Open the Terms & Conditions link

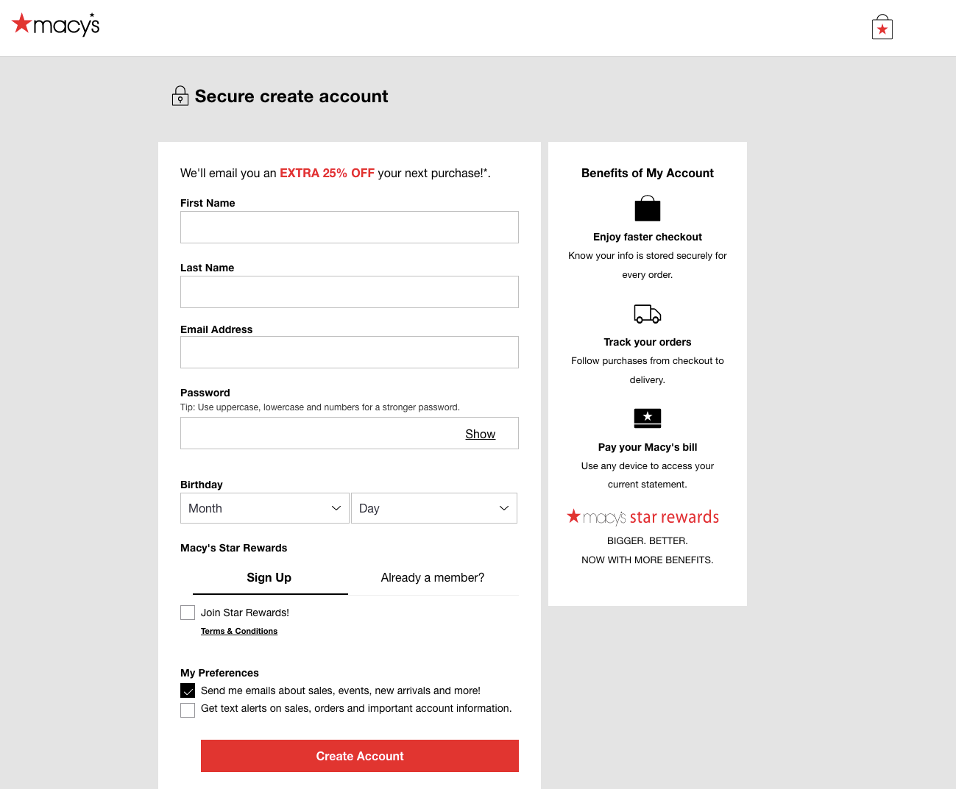click(238, 631)
